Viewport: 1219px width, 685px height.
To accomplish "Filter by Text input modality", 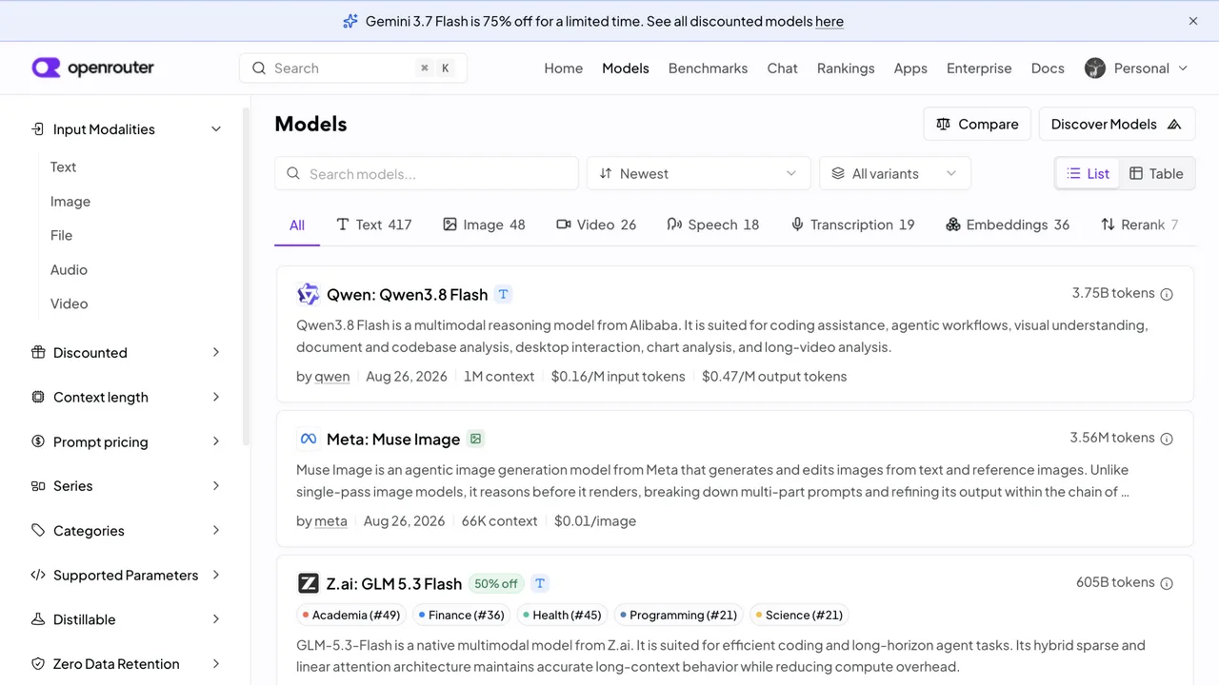I will click(x=64, y=167).
